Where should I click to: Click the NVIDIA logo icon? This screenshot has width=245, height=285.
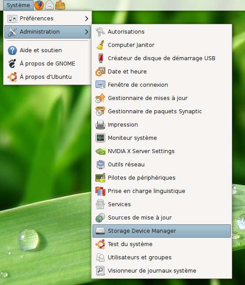tap(100, 151)
